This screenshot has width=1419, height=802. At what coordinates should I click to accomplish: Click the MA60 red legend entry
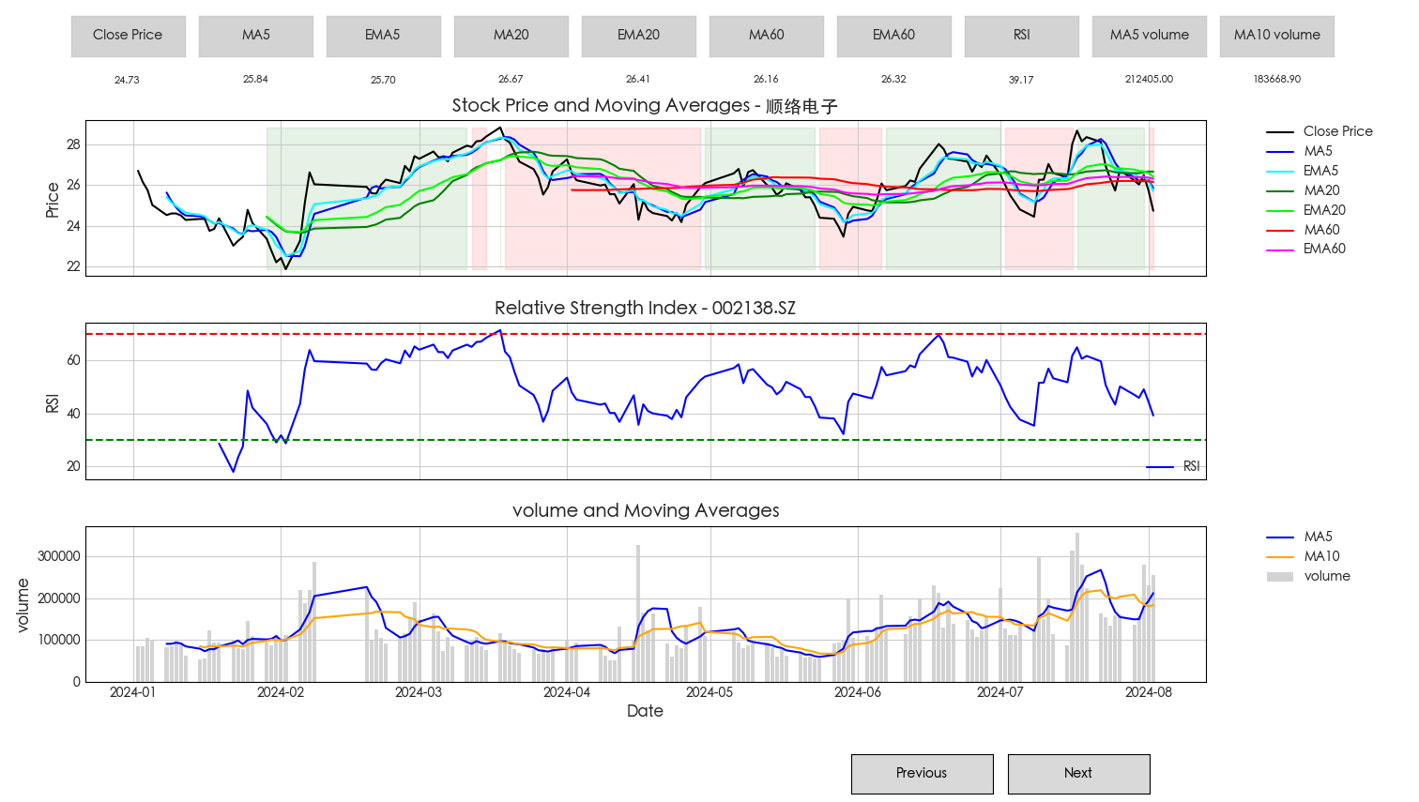1320,230
